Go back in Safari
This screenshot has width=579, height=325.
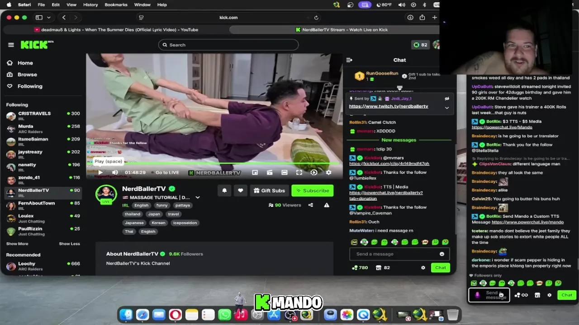pyautogui.click(x=64, y=18)
